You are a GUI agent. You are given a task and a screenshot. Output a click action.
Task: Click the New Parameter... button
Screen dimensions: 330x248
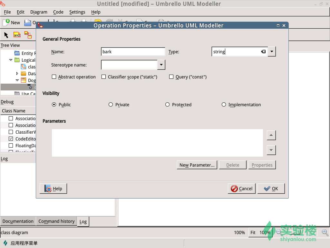coord(197,165)
